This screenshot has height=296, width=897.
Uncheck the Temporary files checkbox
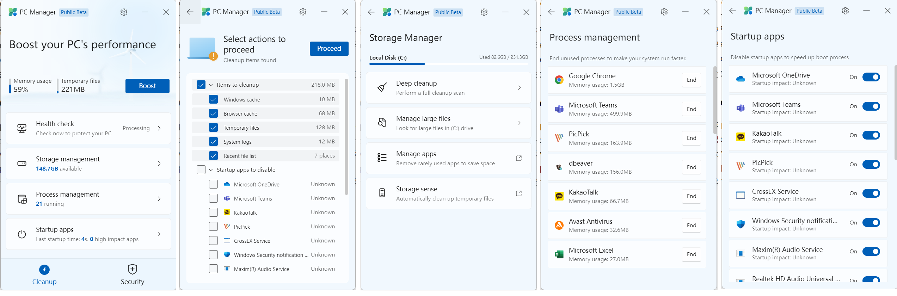pos(213,128)
